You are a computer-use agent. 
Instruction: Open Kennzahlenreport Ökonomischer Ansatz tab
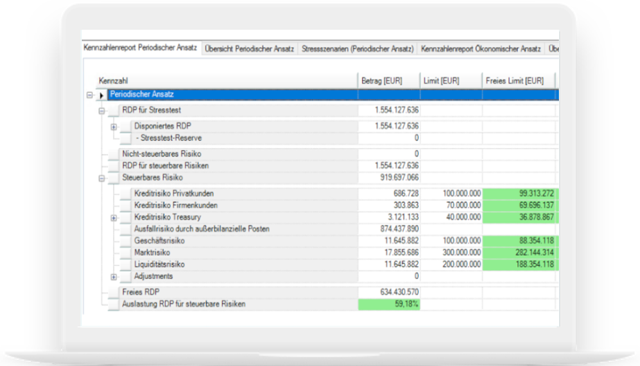tap(481, 49)
